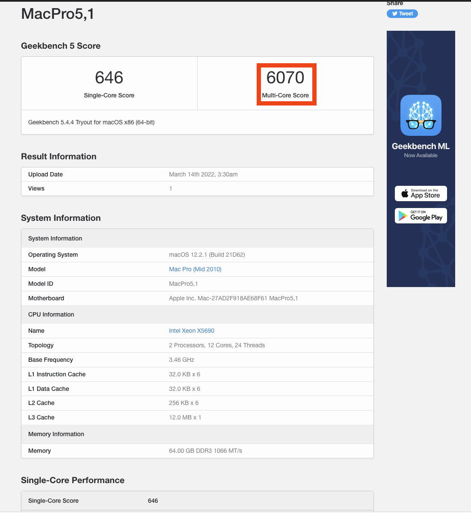471x513 pixels.
Task: Click the Topology value with 12 Cores
Action: (x=217, y=345)
